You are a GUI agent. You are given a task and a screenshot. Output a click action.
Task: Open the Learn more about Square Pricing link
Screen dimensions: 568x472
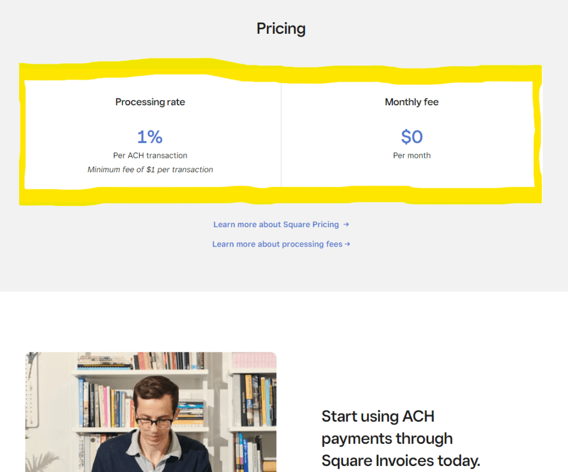click(276, 224)
